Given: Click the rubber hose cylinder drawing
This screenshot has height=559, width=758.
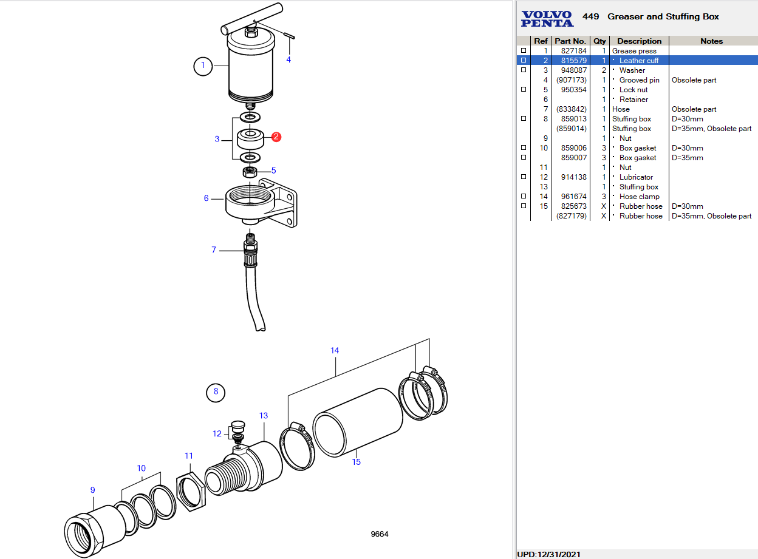Looking at the screenshot, I should point(358,421).
